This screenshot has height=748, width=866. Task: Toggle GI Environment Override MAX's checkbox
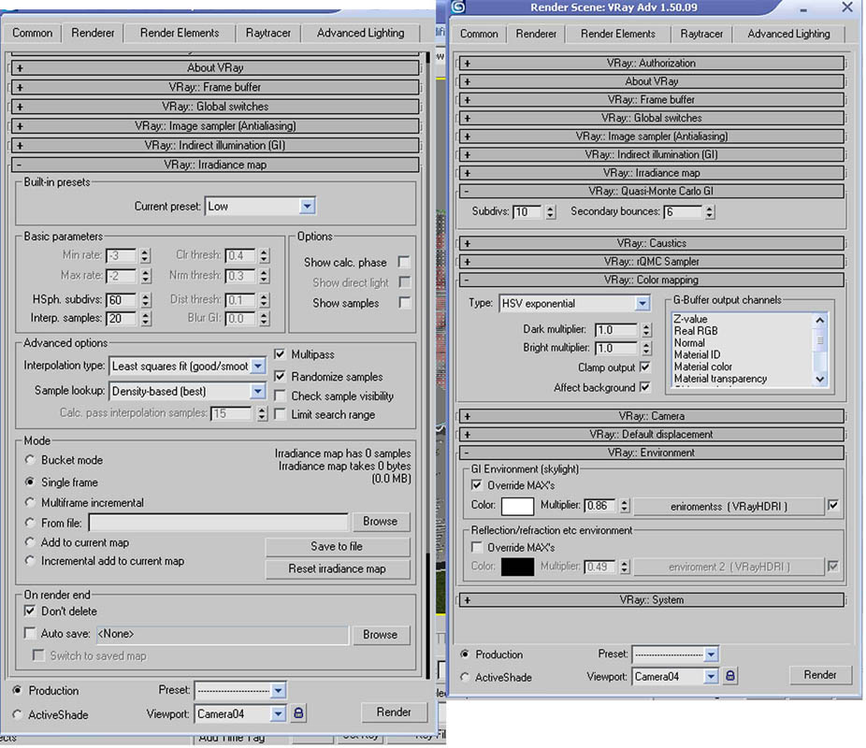click(x=477, y=485)
